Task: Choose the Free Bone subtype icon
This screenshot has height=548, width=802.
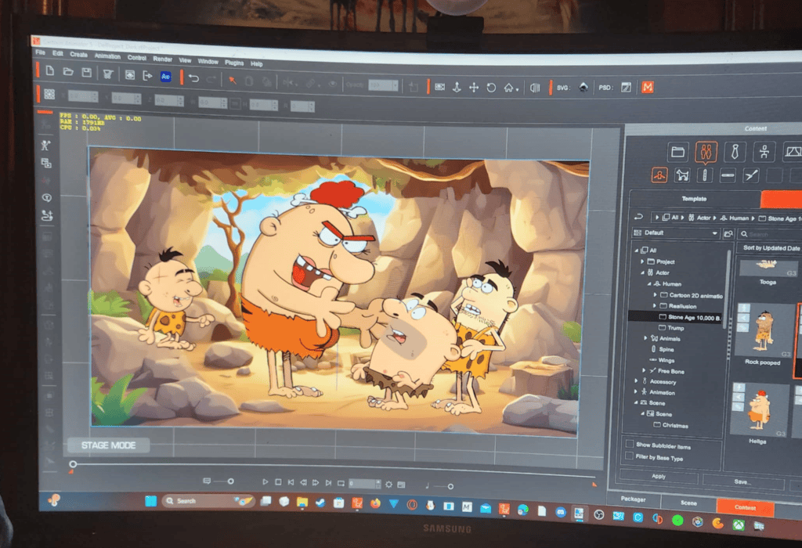Action: coord(751,175)
